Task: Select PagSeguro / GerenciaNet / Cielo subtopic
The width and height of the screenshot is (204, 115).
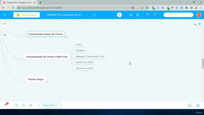Action: pos(90,57)
